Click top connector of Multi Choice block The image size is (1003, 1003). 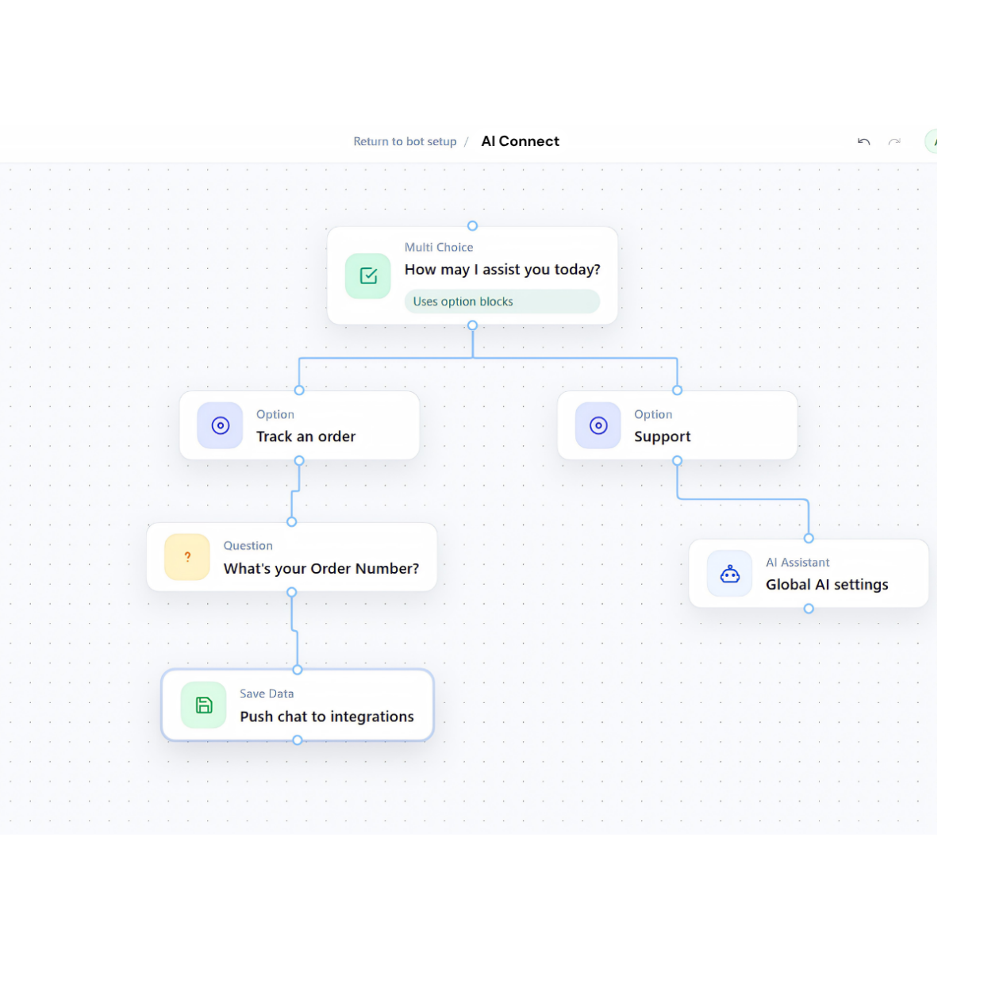[472, 226]
